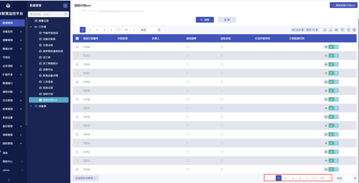Check the checkbox for row T2254

77,135
